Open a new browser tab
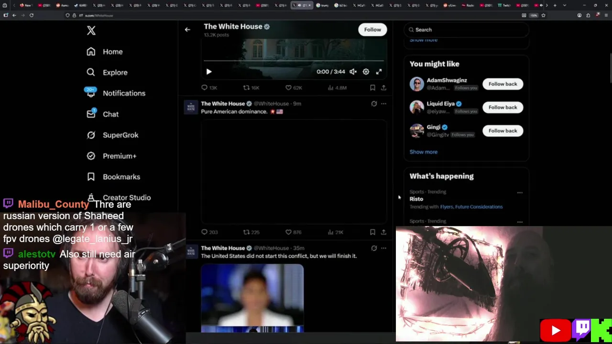This screenshot has width=612, height=344. pos(555,5)
